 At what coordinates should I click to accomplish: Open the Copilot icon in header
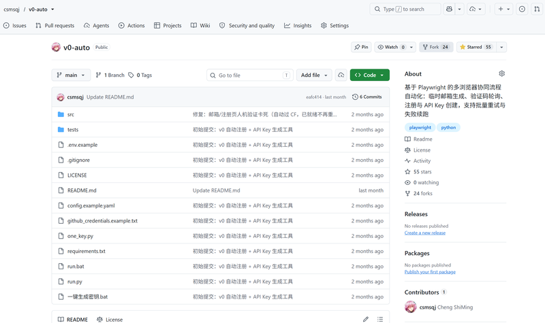(449, 9)
